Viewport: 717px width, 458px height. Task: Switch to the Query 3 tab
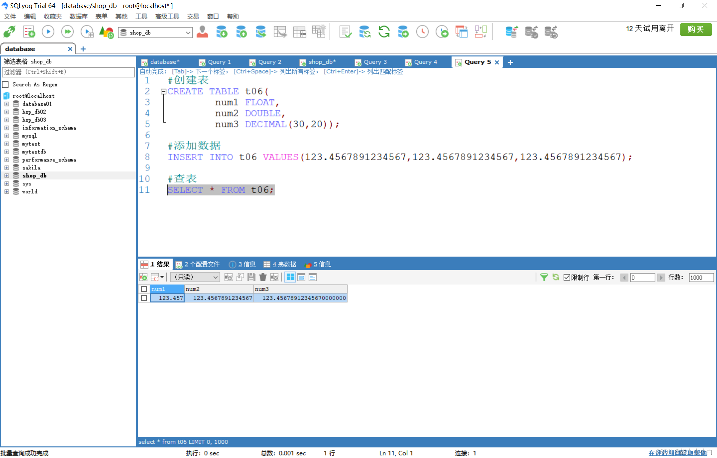[371, 62]
